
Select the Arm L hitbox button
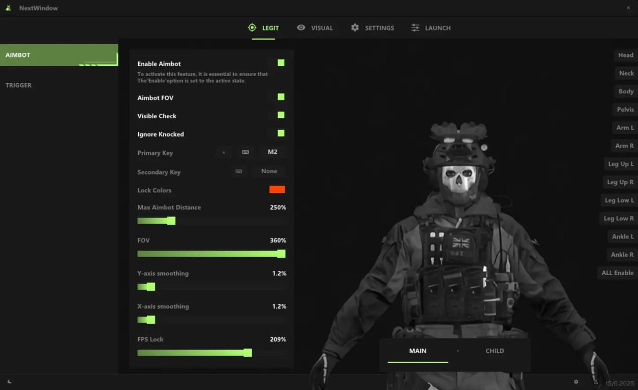coord(625,127)
